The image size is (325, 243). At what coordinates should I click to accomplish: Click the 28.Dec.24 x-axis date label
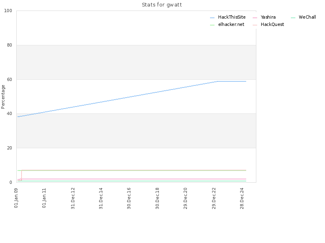(242, 198)
